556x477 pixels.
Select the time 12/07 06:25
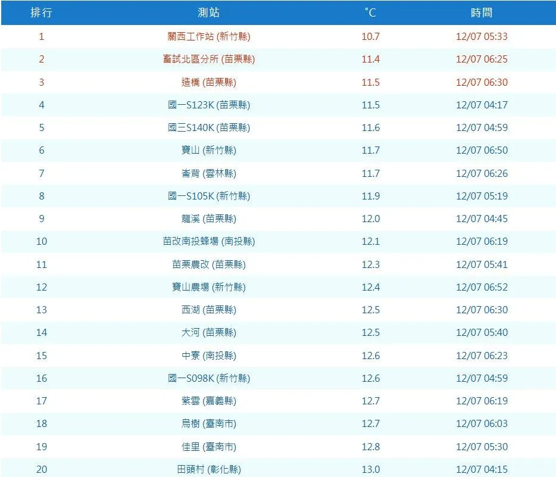pos(482,59)
